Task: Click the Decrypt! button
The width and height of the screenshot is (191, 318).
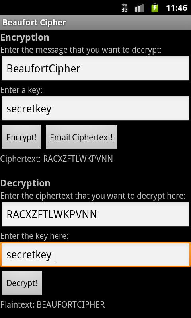Action: point(22,283)
